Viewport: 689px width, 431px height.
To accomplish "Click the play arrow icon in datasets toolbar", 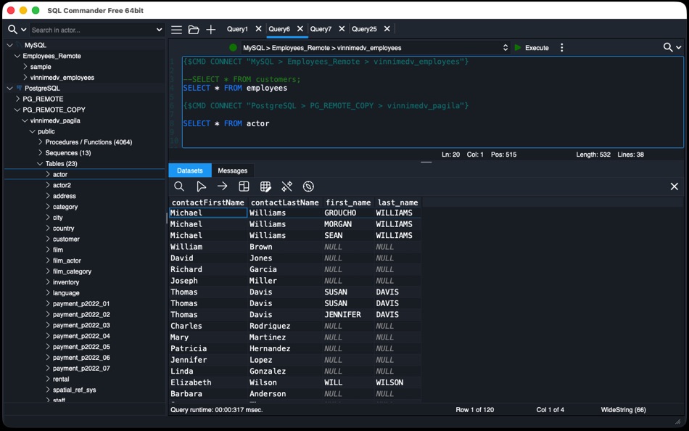I will pos(201,186).
